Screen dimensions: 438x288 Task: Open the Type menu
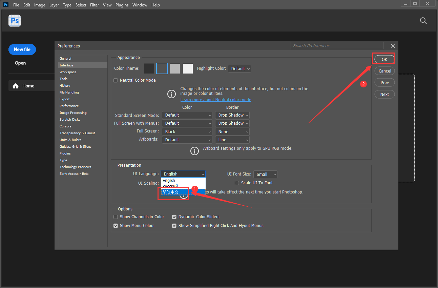67,5
